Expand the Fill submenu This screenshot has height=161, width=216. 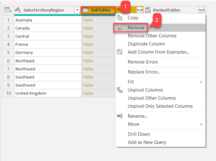point(201,82)
